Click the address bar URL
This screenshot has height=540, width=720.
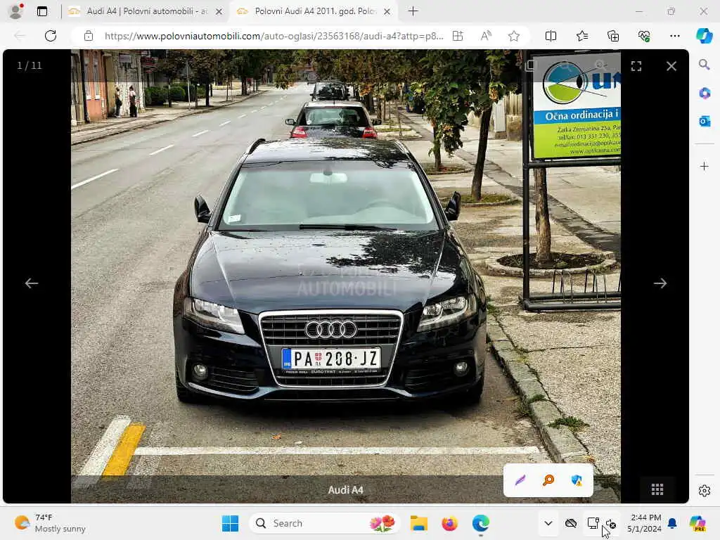pyautogui.click(x=274, y=36)
